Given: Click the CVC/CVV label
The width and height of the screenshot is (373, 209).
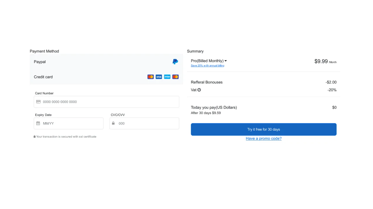Looking at the screenshot, I should tap(118, 115).
